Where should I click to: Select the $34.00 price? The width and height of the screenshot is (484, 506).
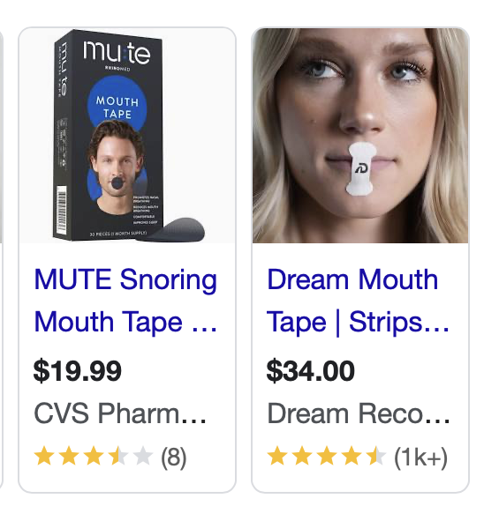(x=310, y=371)
